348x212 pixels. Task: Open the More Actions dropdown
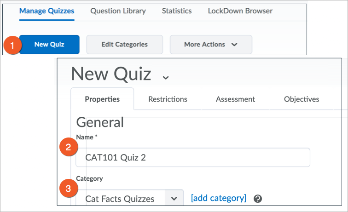click(x=211, y=45)
